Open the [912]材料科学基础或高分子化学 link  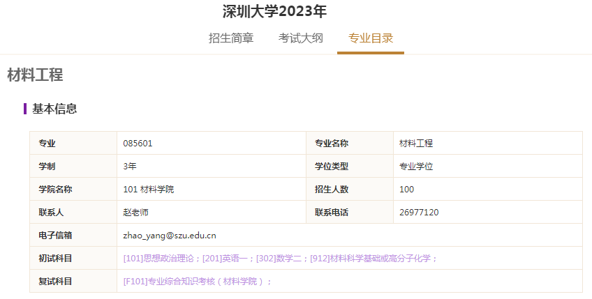pos(371,259)
